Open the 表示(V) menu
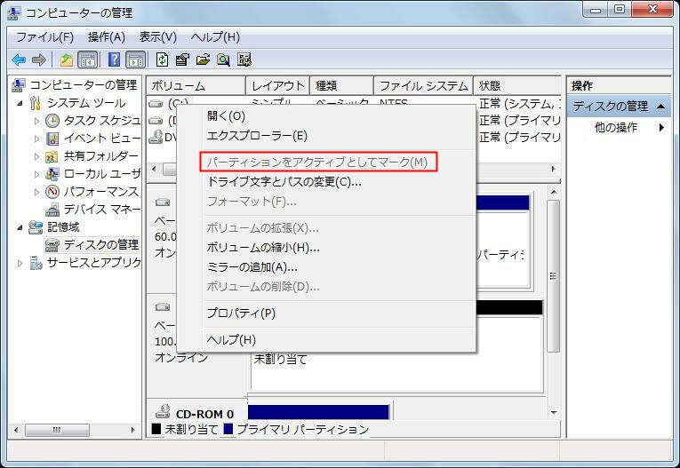This screenshot has width=680, height=468. (158, 37)
